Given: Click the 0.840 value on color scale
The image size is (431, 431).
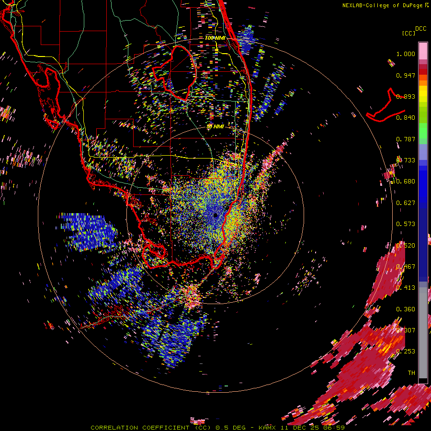Looking at the screenshot, I should point(406,118).
